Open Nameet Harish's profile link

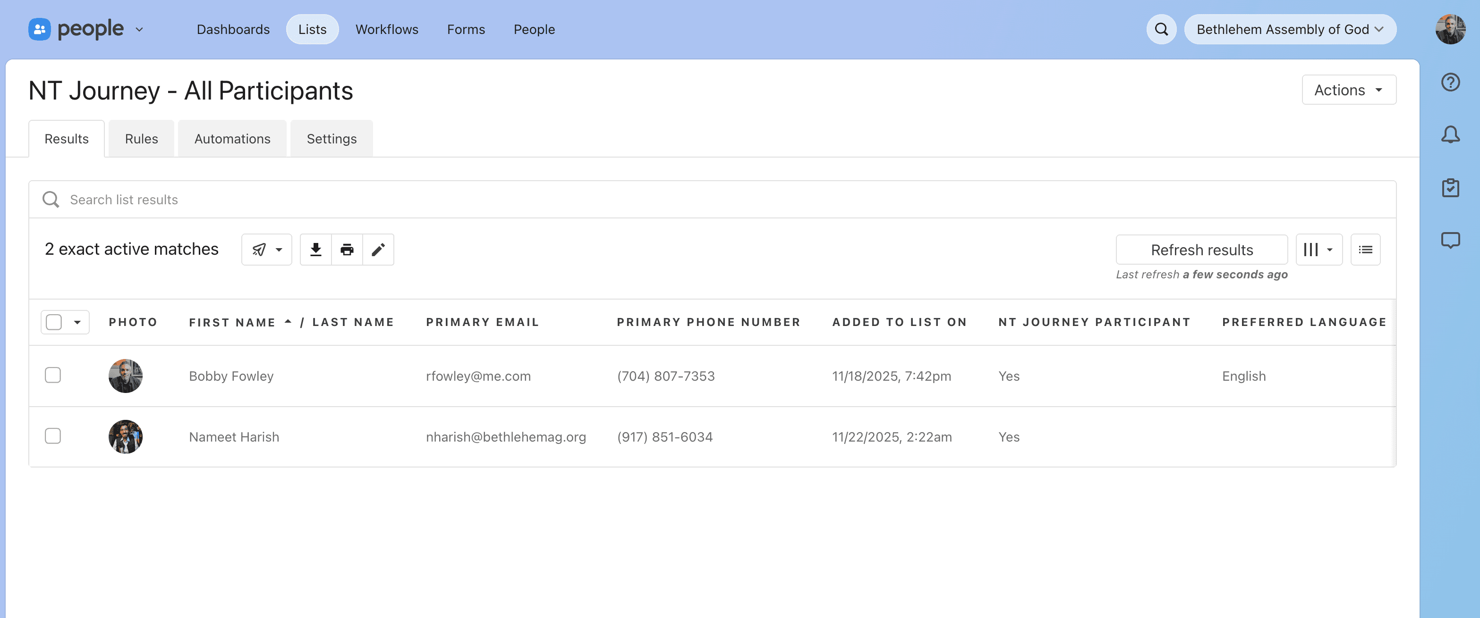coord(234,437)
